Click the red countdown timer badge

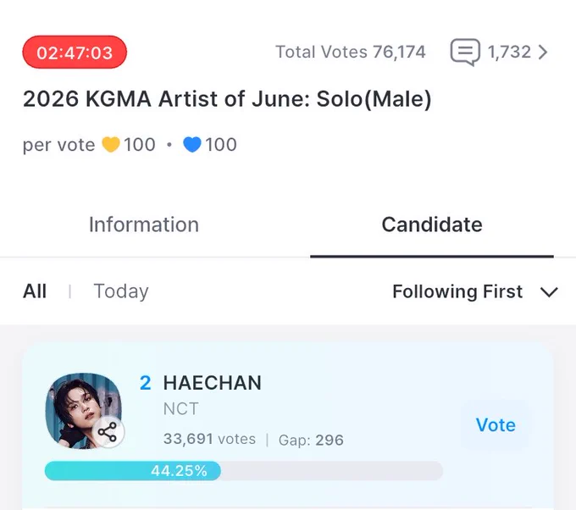[75, 53]
